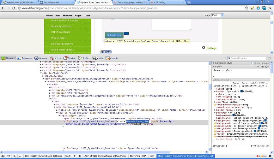Image resolution: width=274 pixels, height=159 pixels.
Task: Open the DNN Skin Objects link
Action: coord(61,32)
